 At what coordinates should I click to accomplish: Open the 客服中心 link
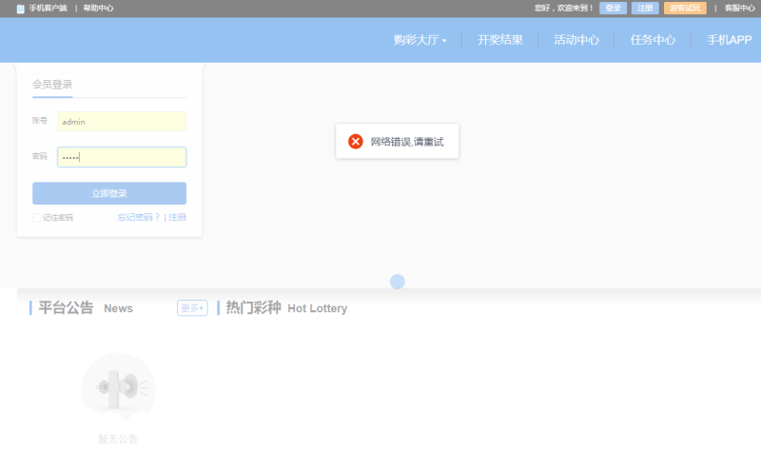[739, 8]
